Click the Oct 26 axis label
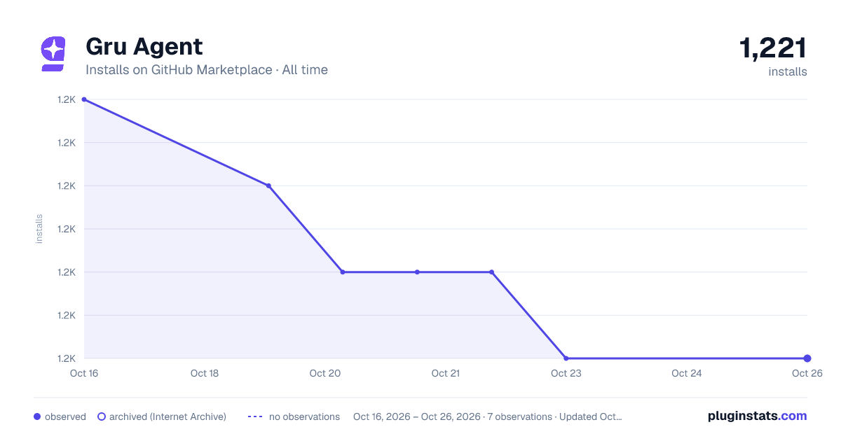Viewport: 841px width, 441px height. (x=806, y=374)
